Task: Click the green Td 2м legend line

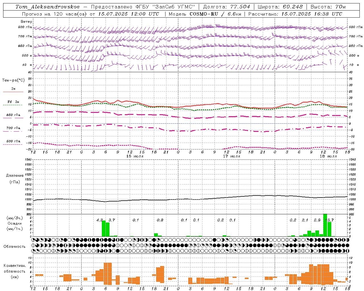Action: click(x=13, y=105)
